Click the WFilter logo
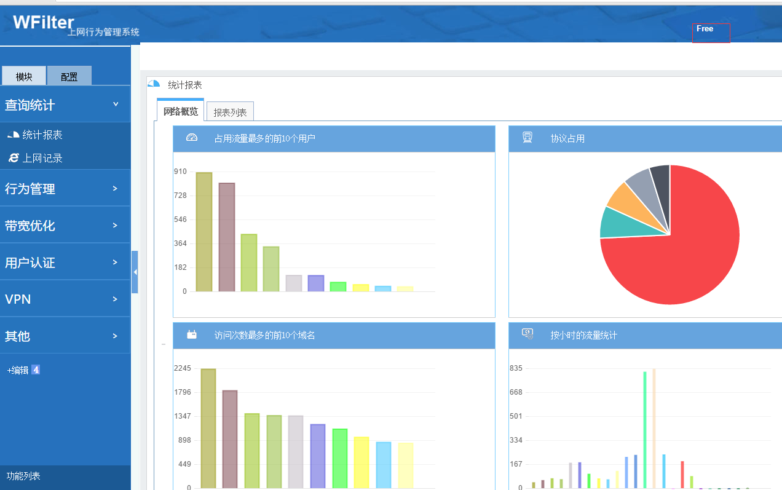The image size is (782, 490). [44, 22]
